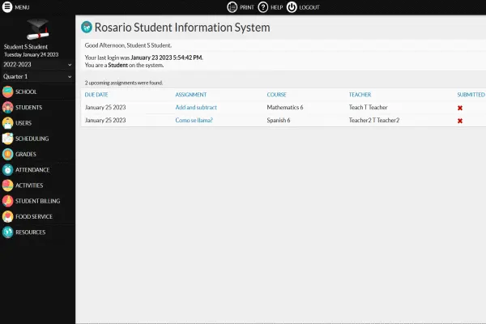Open the 2022-2023 school year dropdown

click(x=37, y=62)
